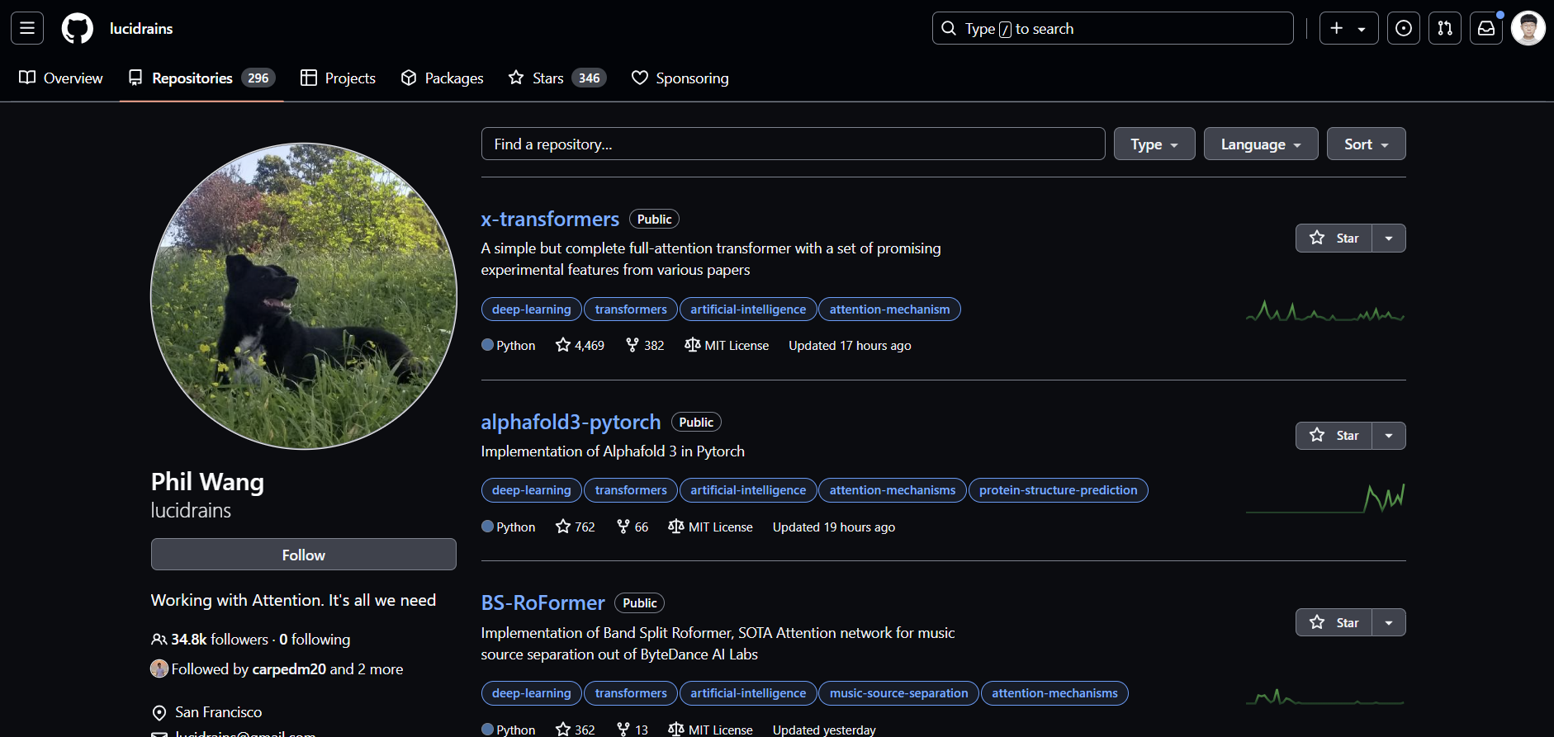Viewport: 1554px width, 737px height.
Task: Click attention-mechanism topic tag on x-transformers
Action: [889, 309]
